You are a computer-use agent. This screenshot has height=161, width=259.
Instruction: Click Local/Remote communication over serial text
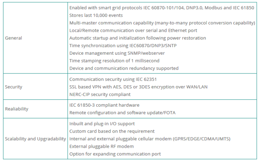click(x=133, y=30)
